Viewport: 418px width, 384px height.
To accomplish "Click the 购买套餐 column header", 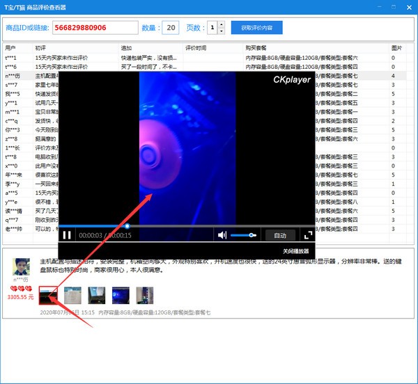I will click(x=258, y=48).
